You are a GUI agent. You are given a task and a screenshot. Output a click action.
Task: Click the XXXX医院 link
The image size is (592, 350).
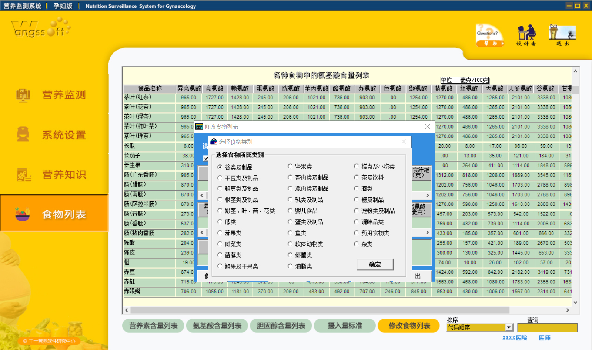(515, 338)
